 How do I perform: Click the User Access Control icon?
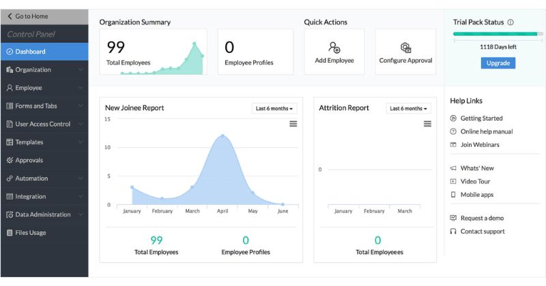(x=10, y=124)
